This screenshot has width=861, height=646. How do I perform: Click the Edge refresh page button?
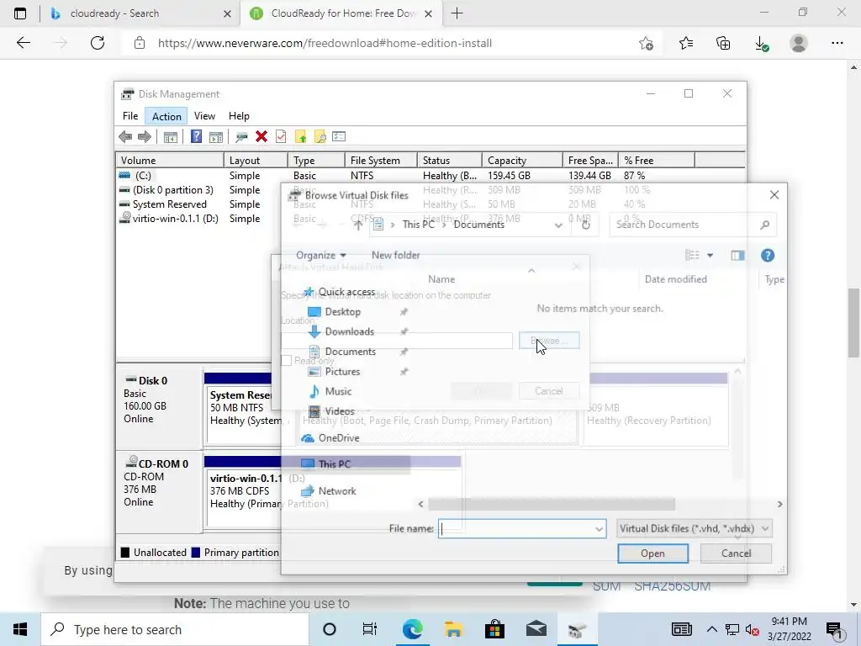point(98,43)
